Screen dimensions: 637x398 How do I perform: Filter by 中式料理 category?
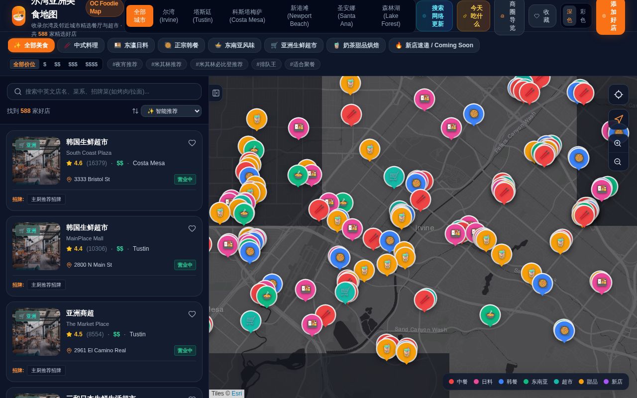[81, 45]
